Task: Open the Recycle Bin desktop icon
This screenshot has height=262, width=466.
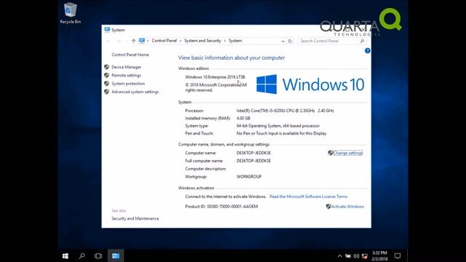Action: 71,13
